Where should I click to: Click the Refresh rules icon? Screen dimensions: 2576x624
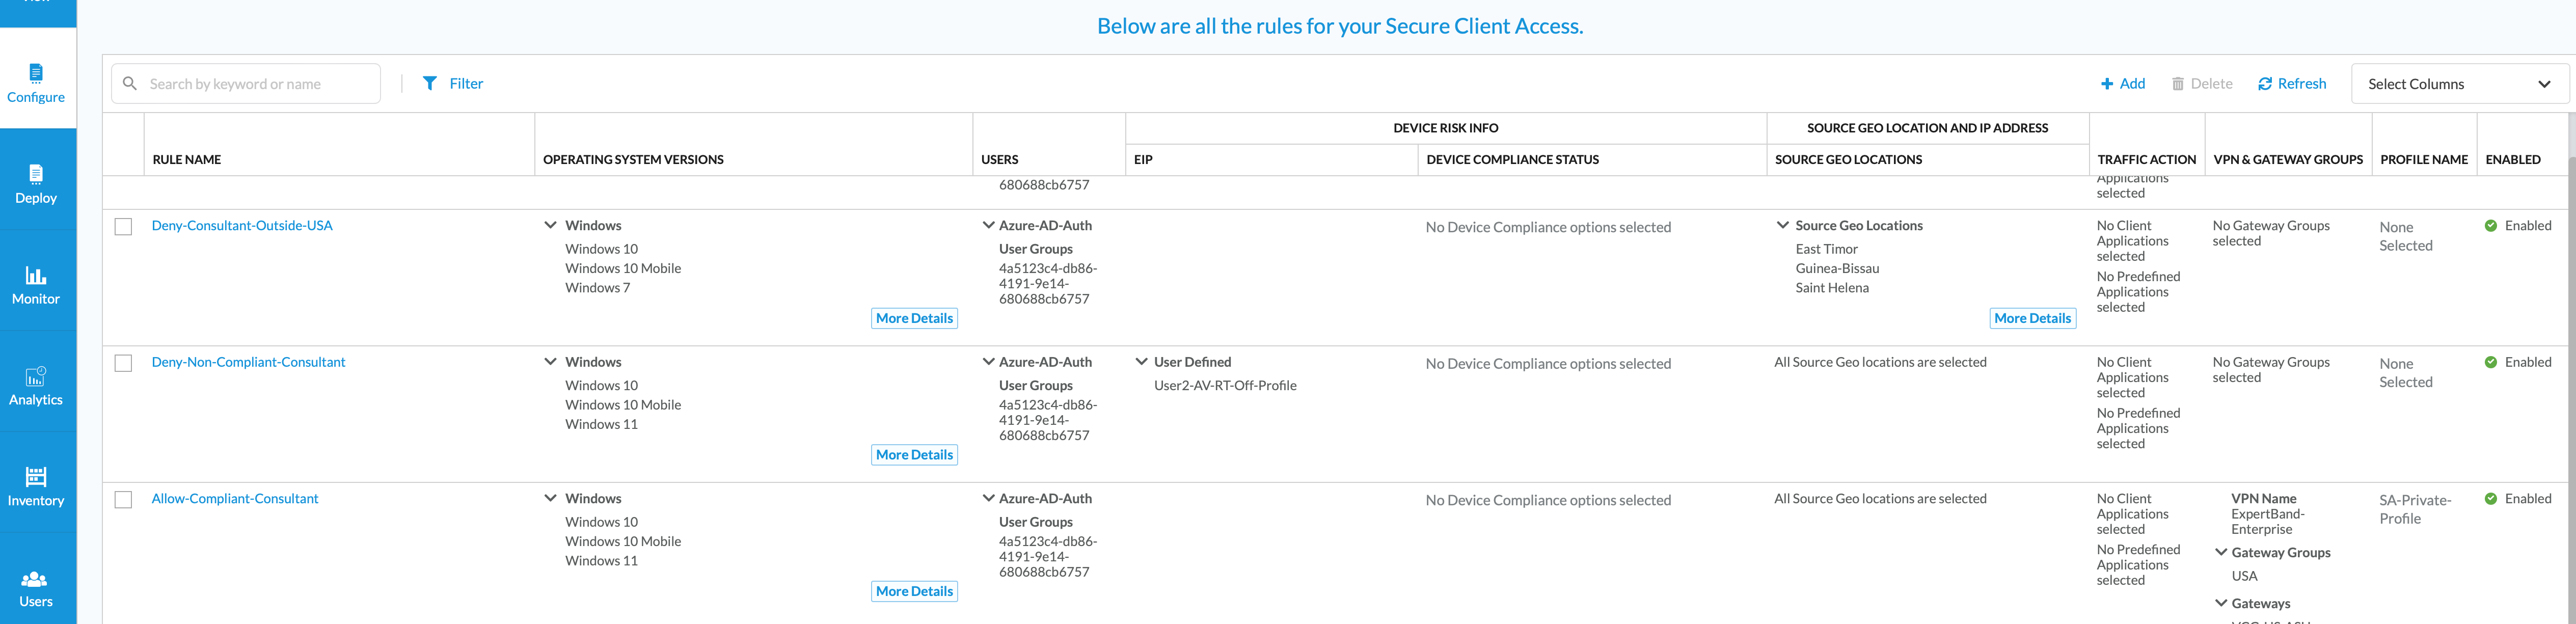tap(2265, 84)
